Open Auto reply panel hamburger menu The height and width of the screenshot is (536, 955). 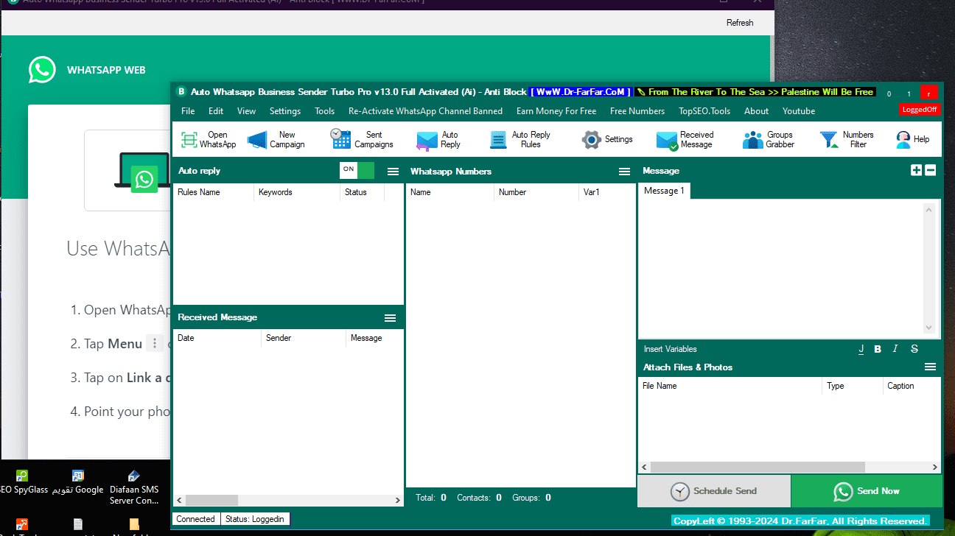393,172
